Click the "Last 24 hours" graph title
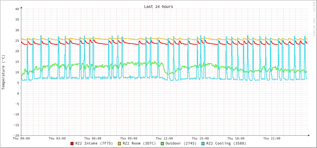The width and height of the screenshot is (317, 148). pyautogui.click(x=158, y=7)
